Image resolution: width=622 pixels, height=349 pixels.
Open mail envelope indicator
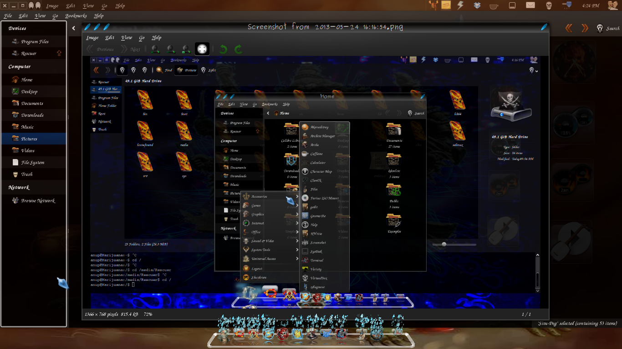[x=530, y=5]
